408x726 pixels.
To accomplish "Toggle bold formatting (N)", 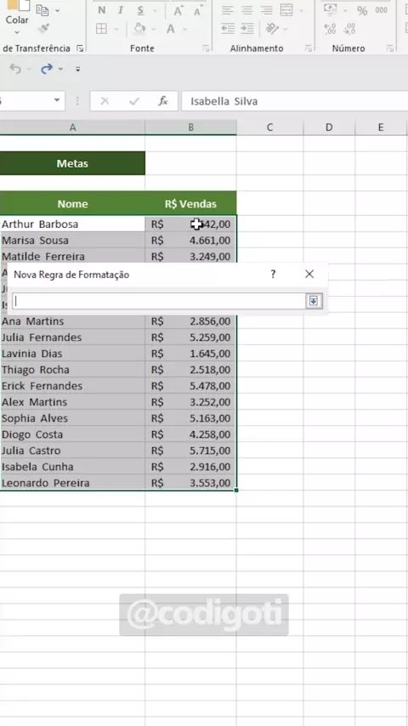I will 101,11.
